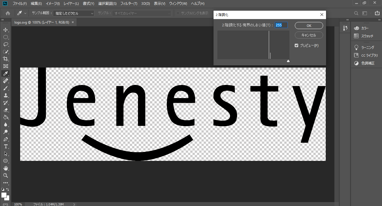Viewport: 382px width, 206px height.
Task: Select the Horizontal Type tool
Action: pyautogui.click(x=5, y=146)
